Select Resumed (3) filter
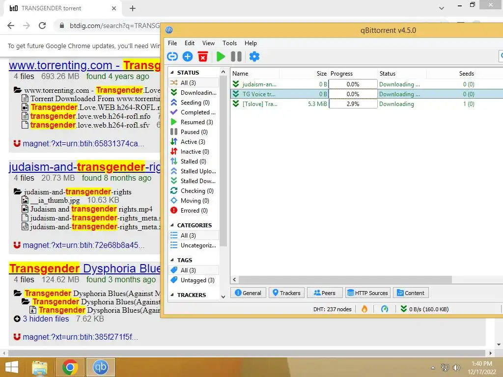 click(x=194, y=122)
